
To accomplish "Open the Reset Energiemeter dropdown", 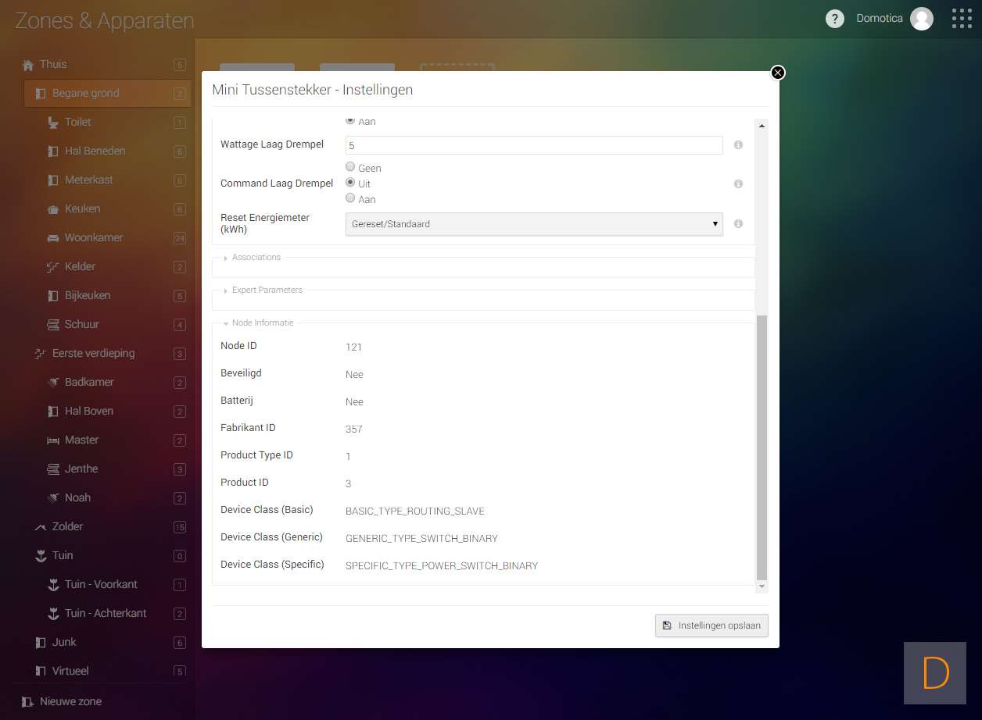I will 533,224.
